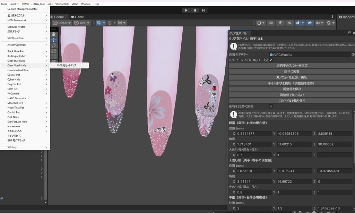Toggle grid snapping in Scene toolbar
This screenshot has height=213, width=355.
point(99,23)
